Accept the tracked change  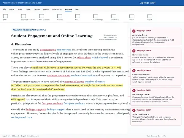[132, 17]
